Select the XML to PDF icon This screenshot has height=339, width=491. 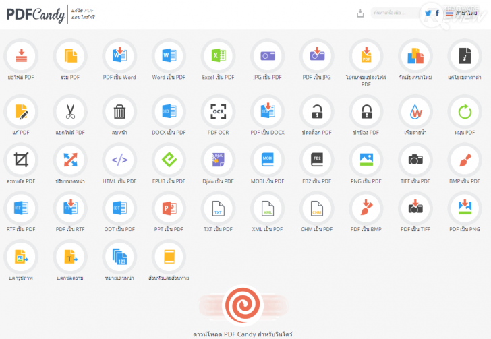268,208
